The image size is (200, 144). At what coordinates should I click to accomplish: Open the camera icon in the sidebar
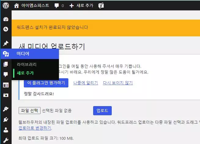click(x=6, y=95)
